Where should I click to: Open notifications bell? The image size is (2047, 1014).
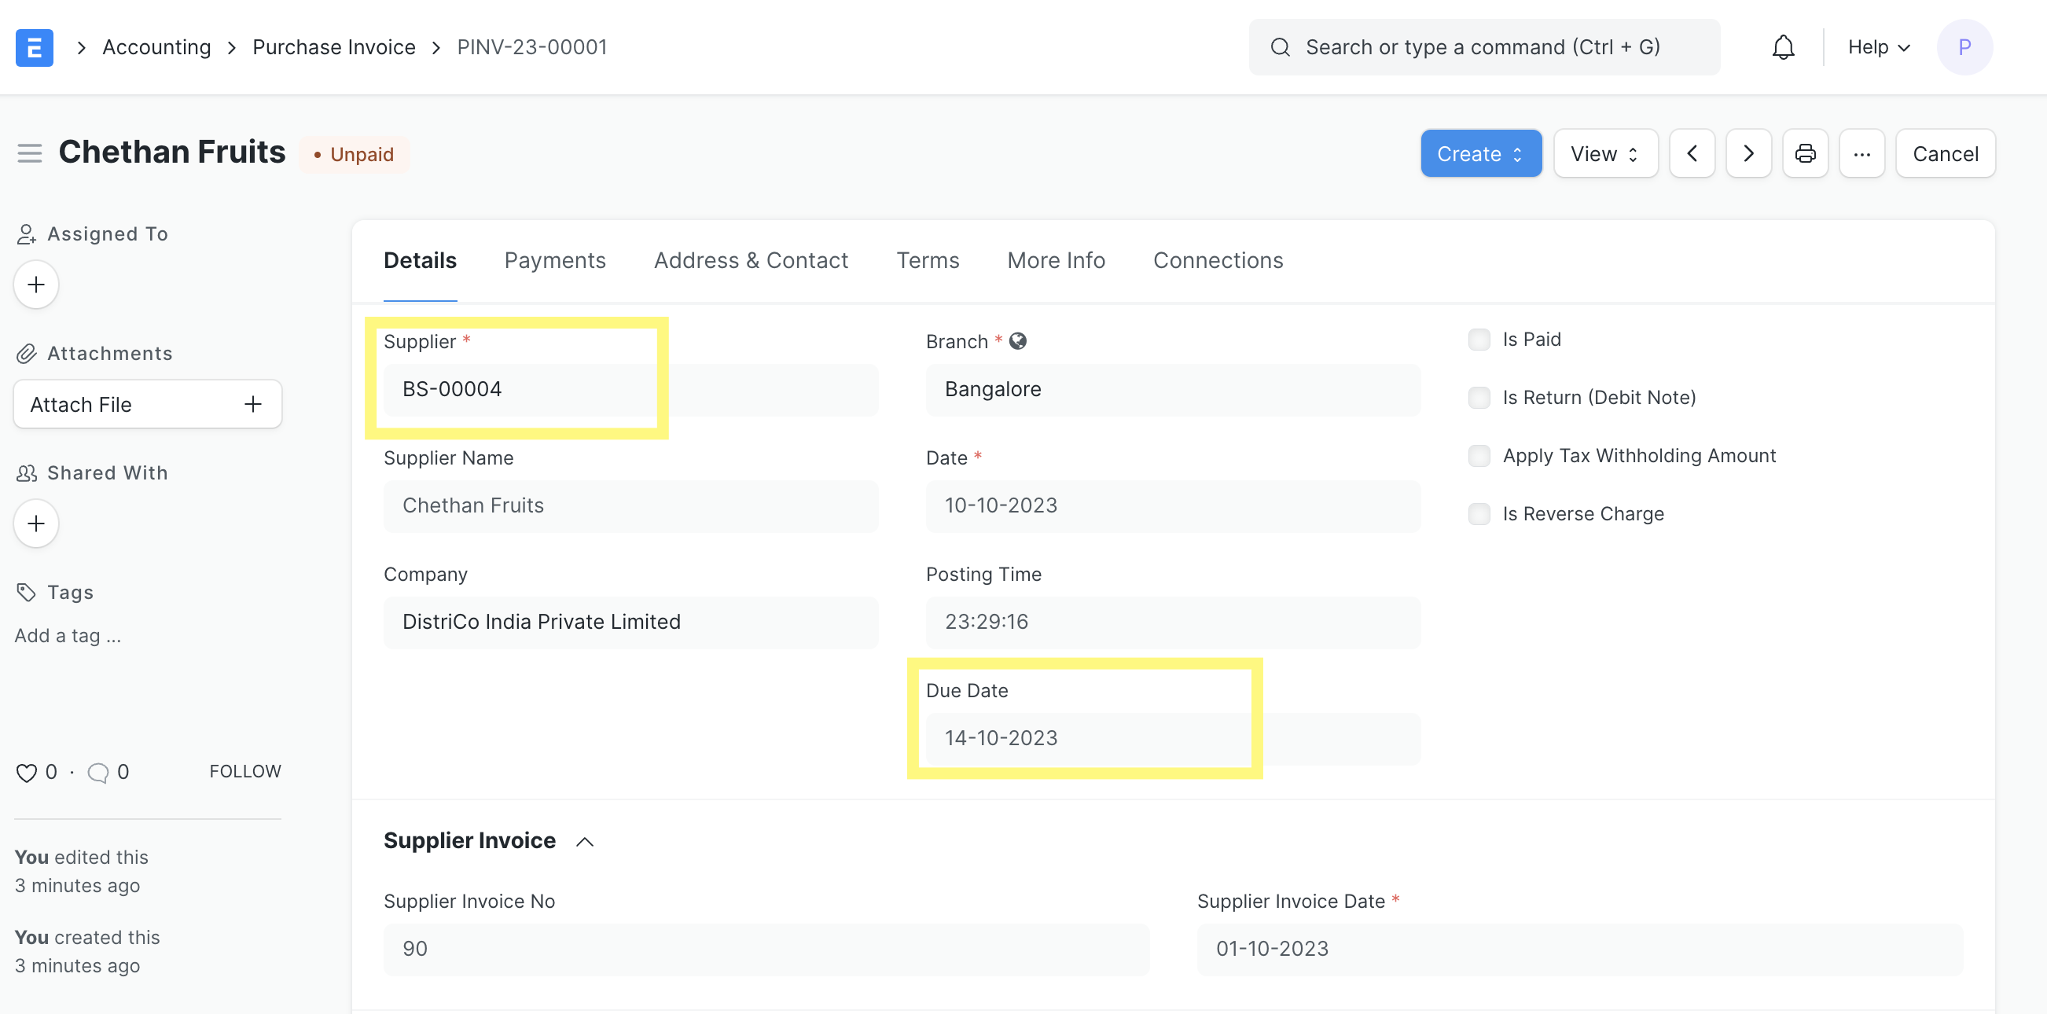pyautogui.click(x=1782, y=47)
